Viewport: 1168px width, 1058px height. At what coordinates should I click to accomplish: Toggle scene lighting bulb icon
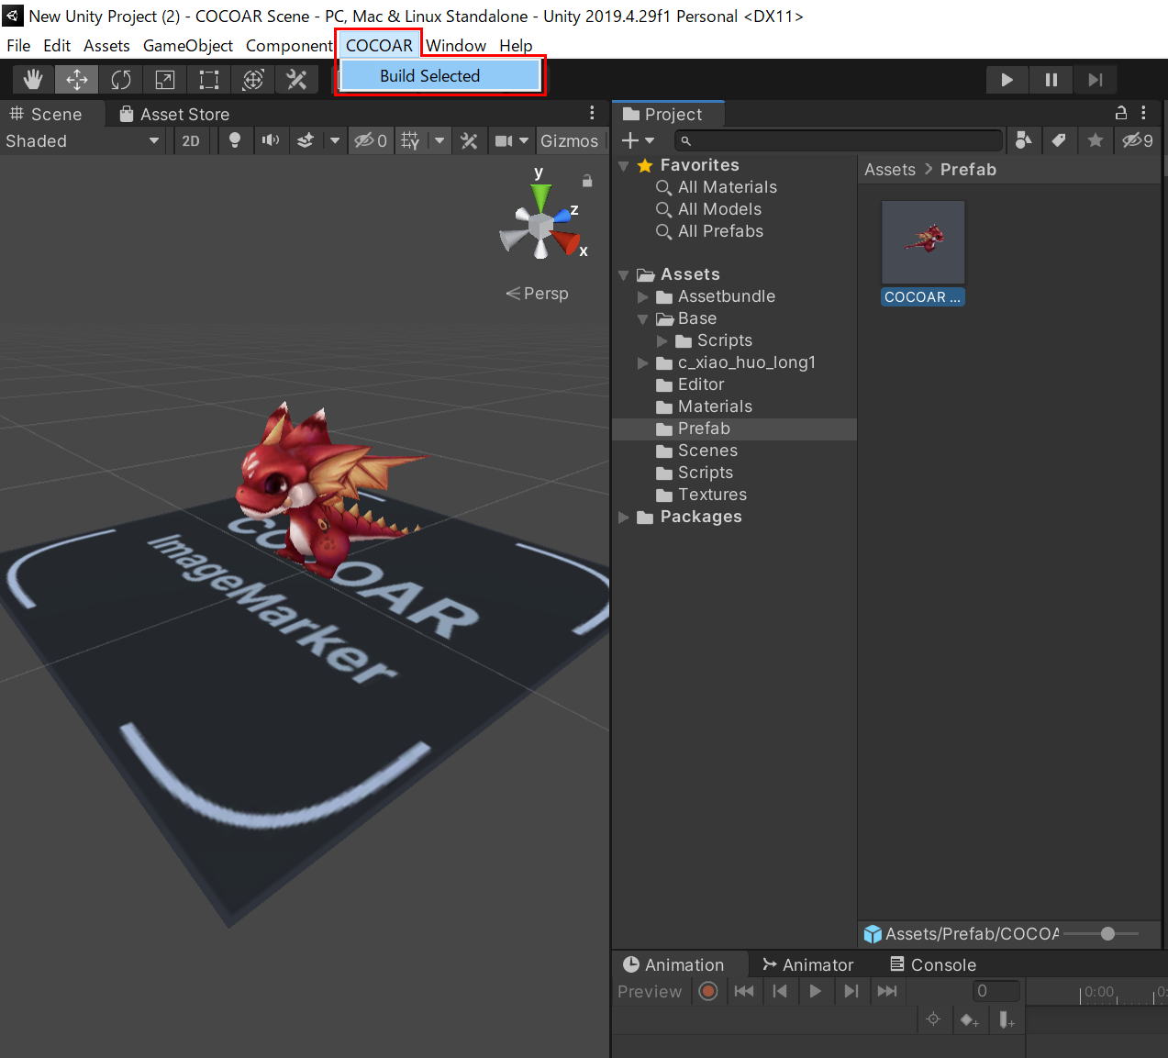[x=235, y=140]
